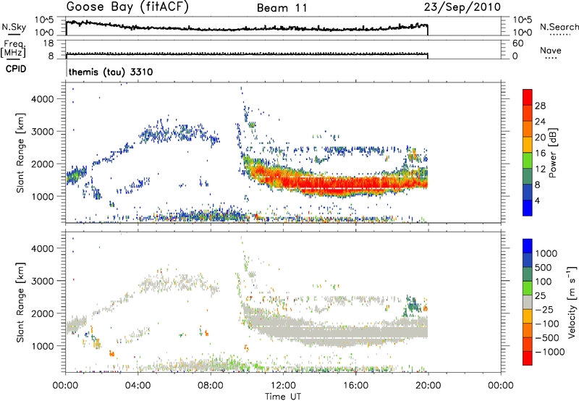Click the 12:00 time tick label

tap(283, 386)
